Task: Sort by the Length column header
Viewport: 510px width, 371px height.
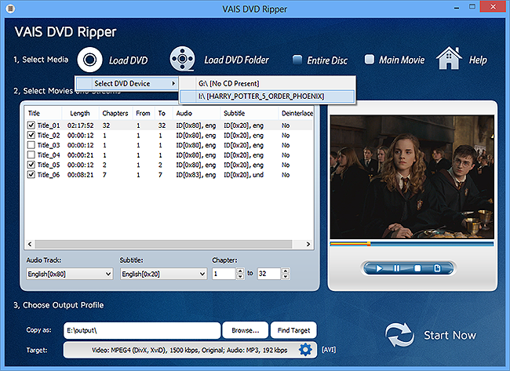Action: (80, 113)
